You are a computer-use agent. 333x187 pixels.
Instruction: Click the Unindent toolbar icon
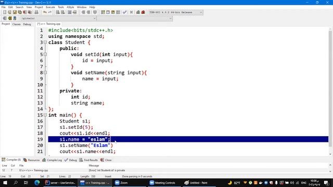[x=88, y=12]
